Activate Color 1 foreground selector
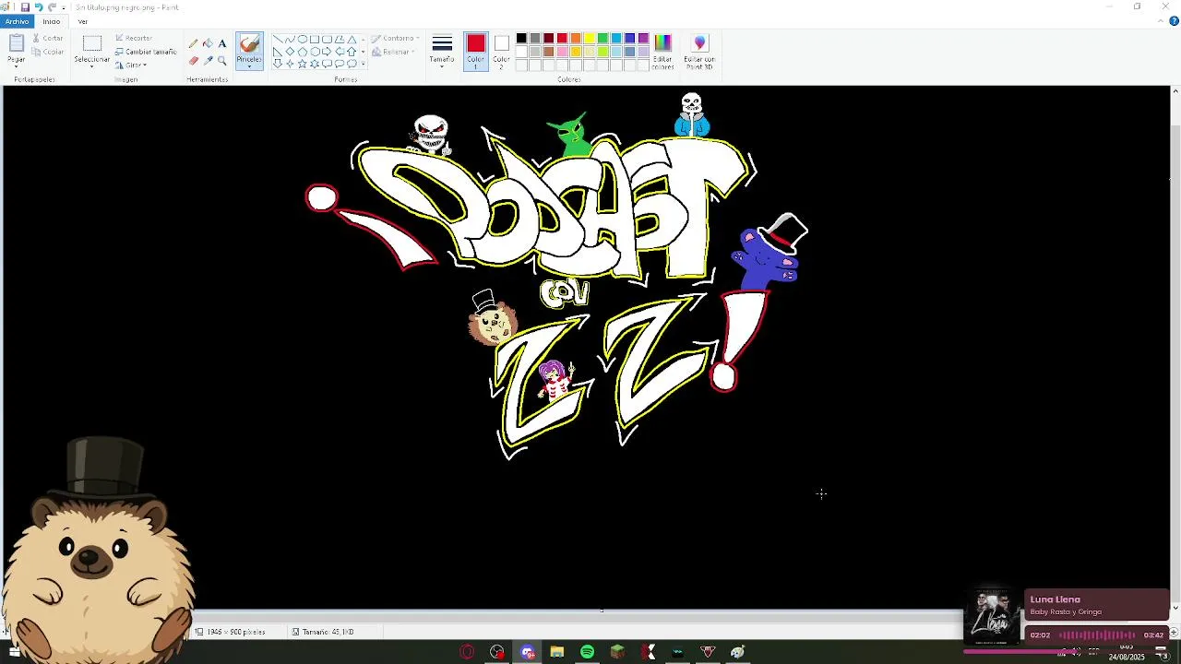The image size is (1181, 664). 475,52
